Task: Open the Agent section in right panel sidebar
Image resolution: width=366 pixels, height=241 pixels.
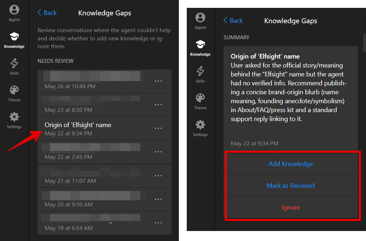Action: [200, 21]
